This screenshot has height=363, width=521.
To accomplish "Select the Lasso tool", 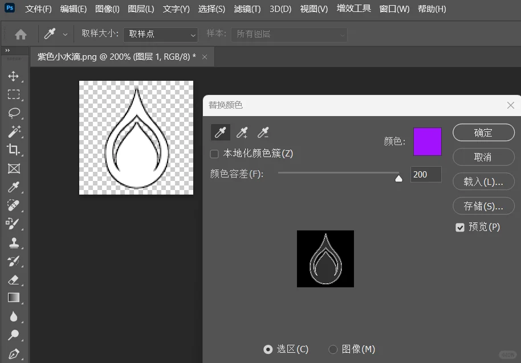I will pos(14,113).
